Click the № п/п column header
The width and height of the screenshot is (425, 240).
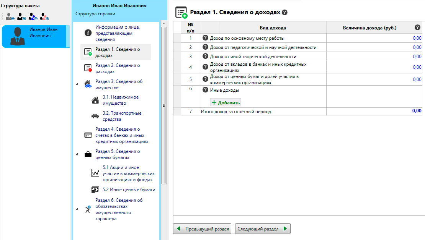pyautogui.click(x=190, y=28)
